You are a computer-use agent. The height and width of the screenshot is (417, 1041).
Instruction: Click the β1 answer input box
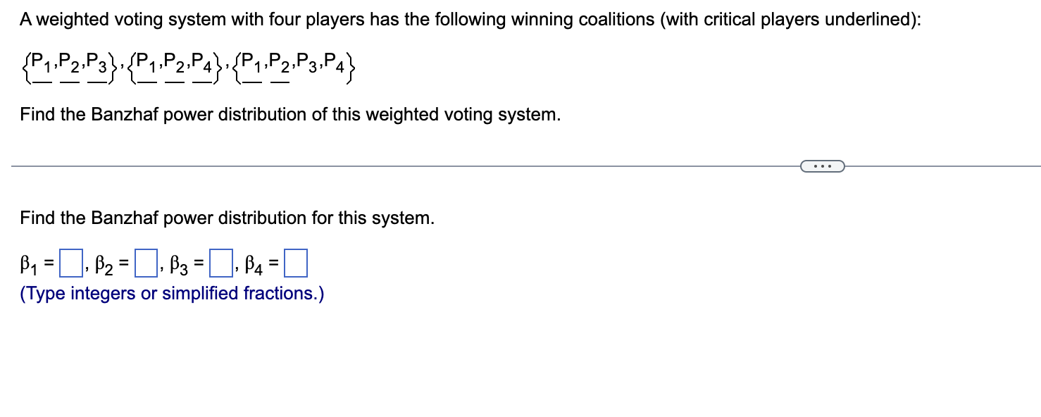tap(71, 263)
